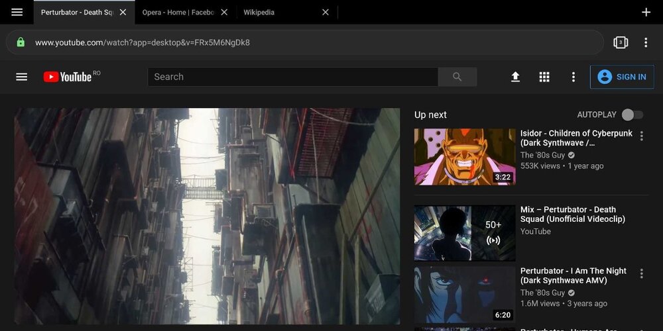Switch to the Opera Facebook tab
663x331 pixels.
[x=178, y=13]
